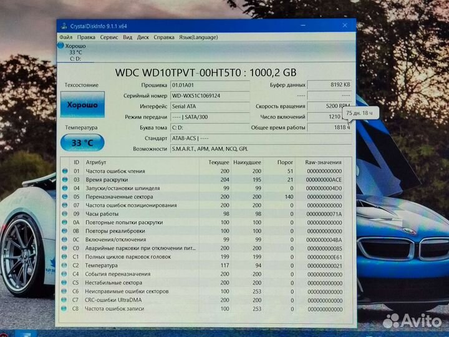Click the transfer mode field SATA/300
449x337 pixels.
[210, 117]
